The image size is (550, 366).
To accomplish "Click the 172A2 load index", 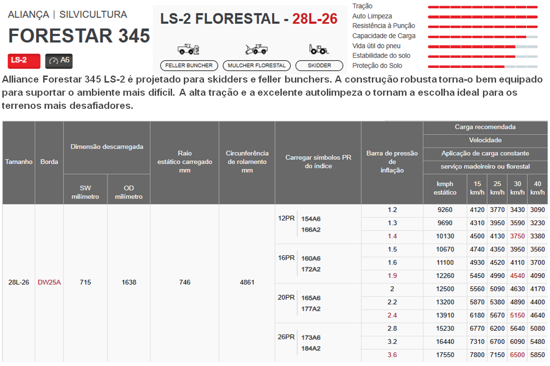I will (311, 269).
